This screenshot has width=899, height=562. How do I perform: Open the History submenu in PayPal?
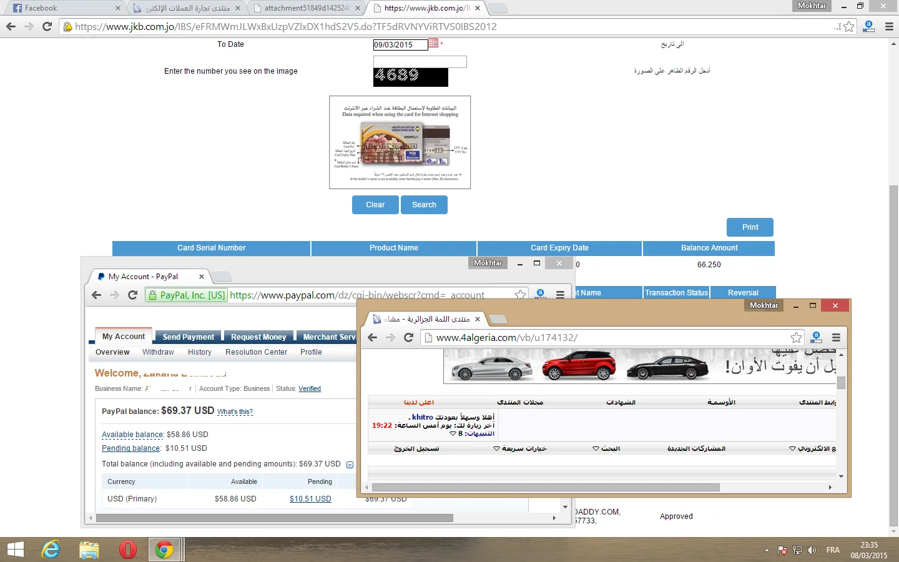pyautogui.click(x=199, y=352)
